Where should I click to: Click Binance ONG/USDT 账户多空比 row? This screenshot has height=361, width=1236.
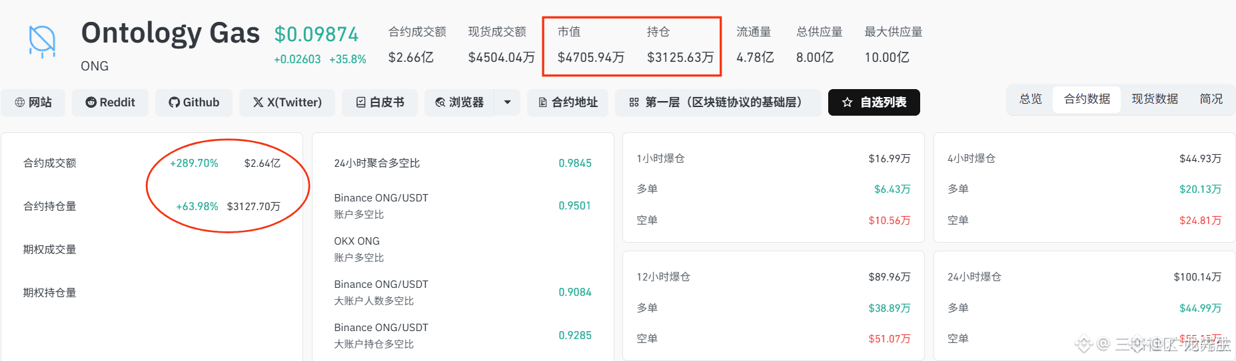pos(462,206)
